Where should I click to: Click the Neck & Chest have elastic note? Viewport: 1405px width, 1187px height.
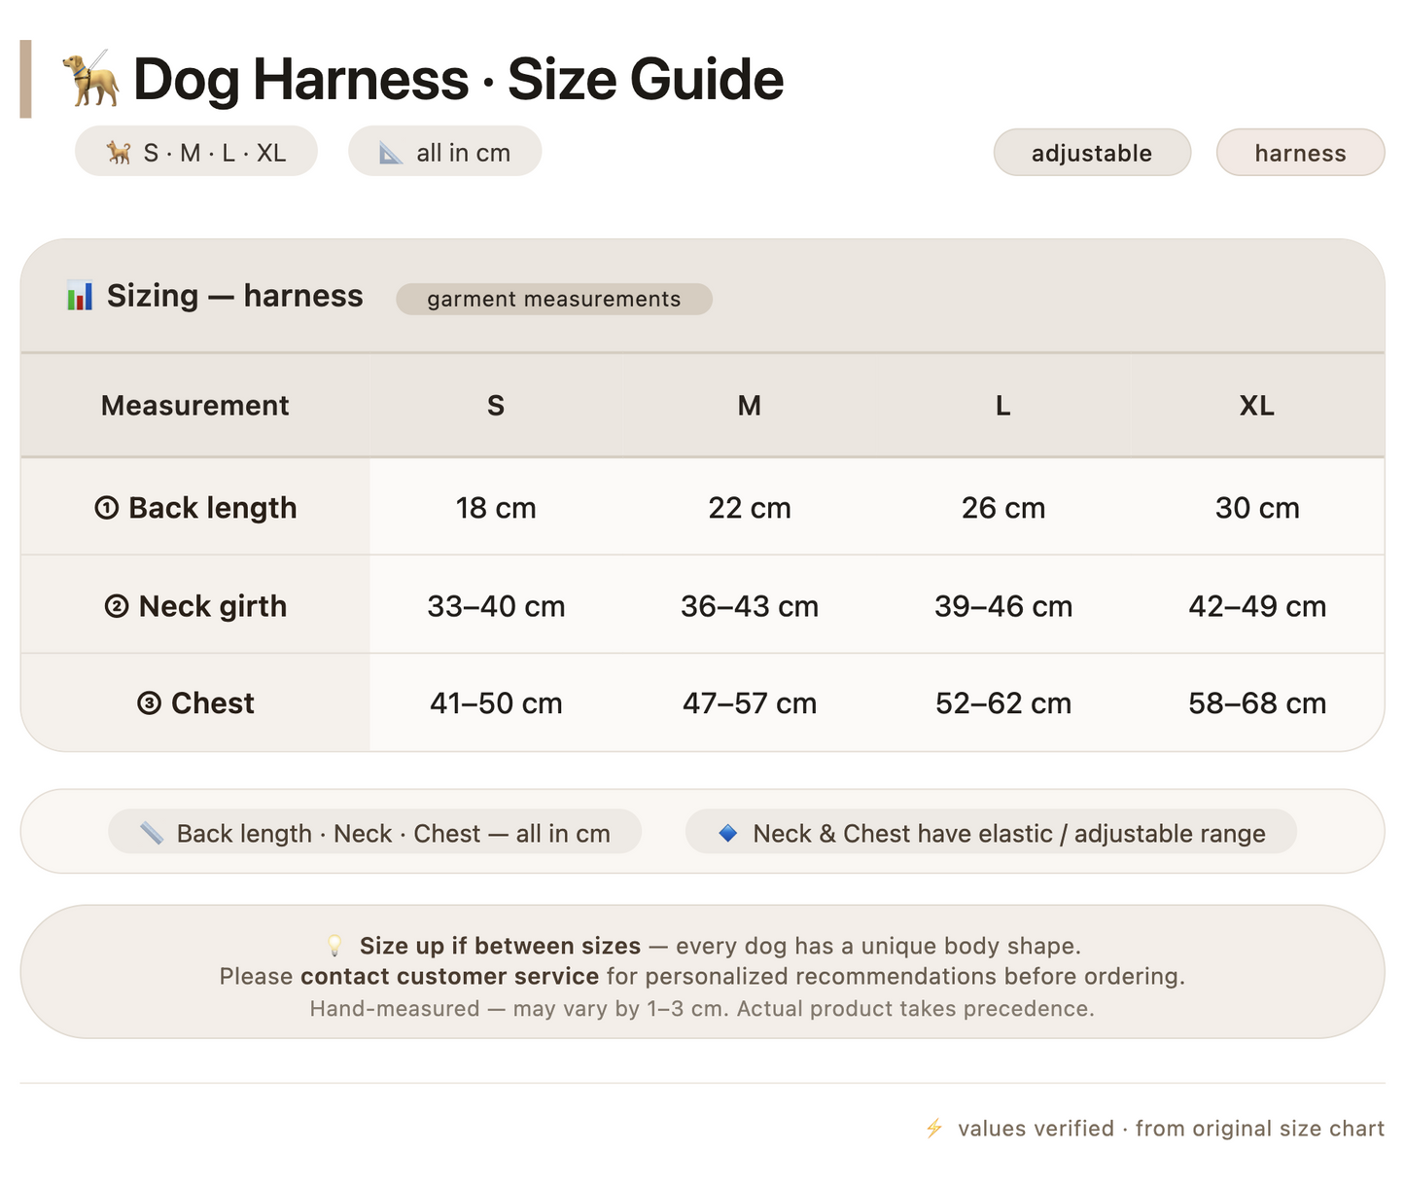coord(991,833)
